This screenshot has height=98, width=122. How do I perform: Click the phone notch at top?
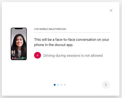point(19,28)
